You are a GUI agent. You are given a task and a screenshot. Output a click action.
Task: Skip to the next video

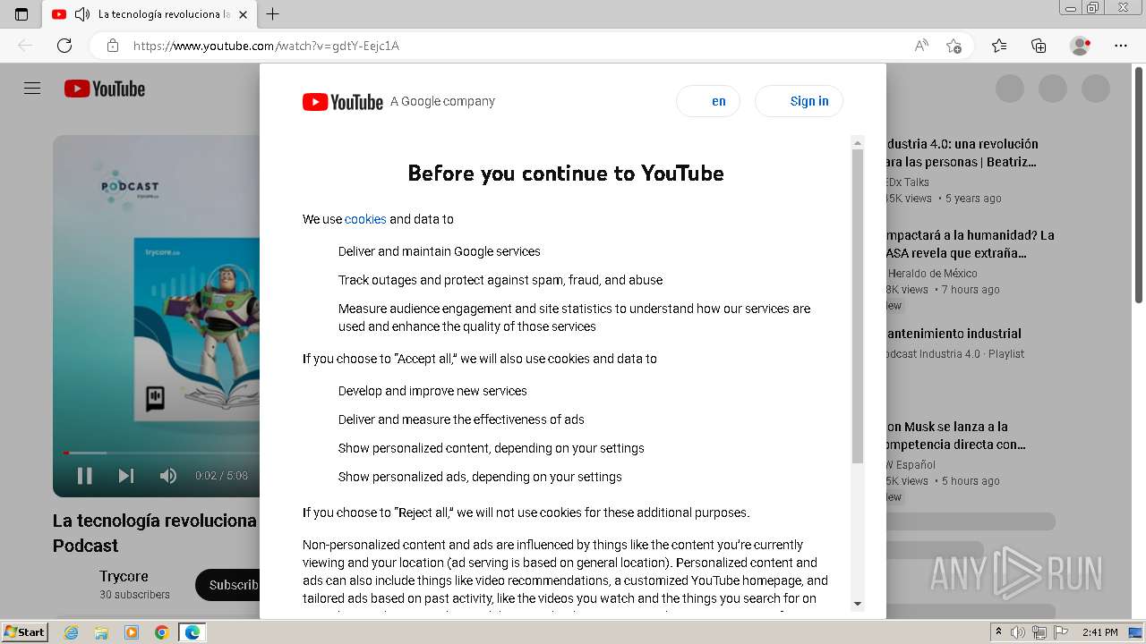coord(126,476)
